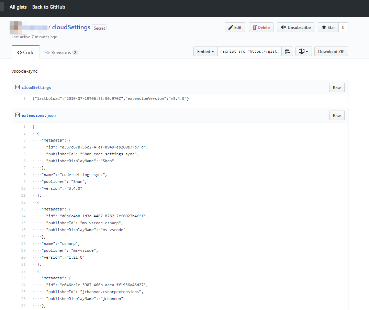
Task: Download the gist as ZIP
Action: 331,52
